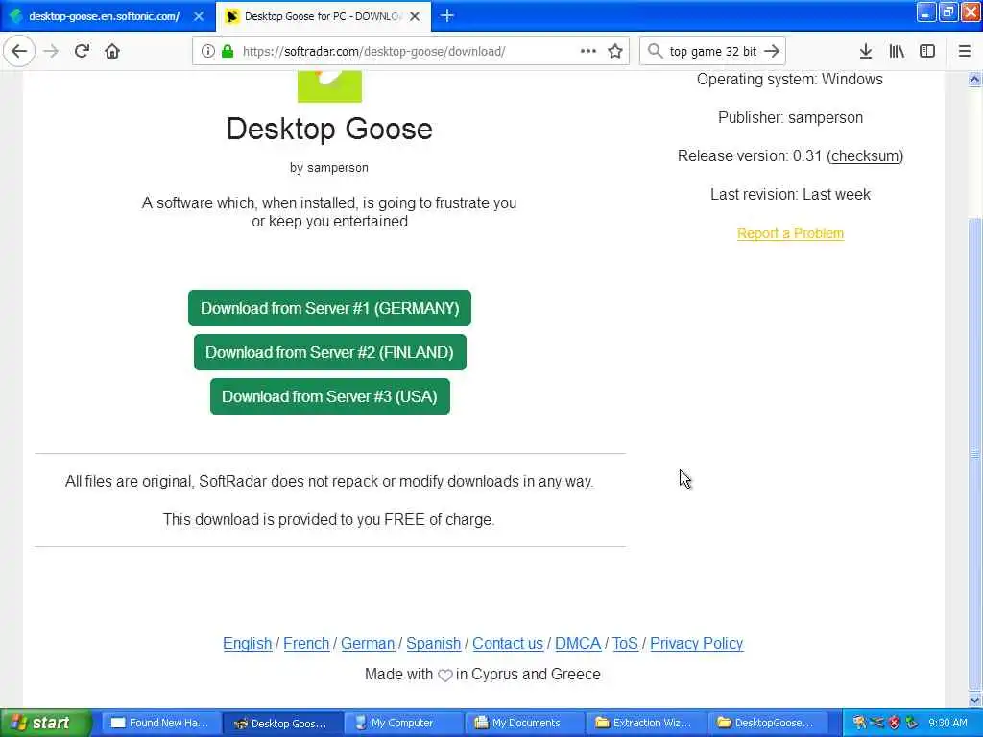Viewport: 983px width, 737px height.
Task: Switch site language to Spanish
Action: pos(433,644)
